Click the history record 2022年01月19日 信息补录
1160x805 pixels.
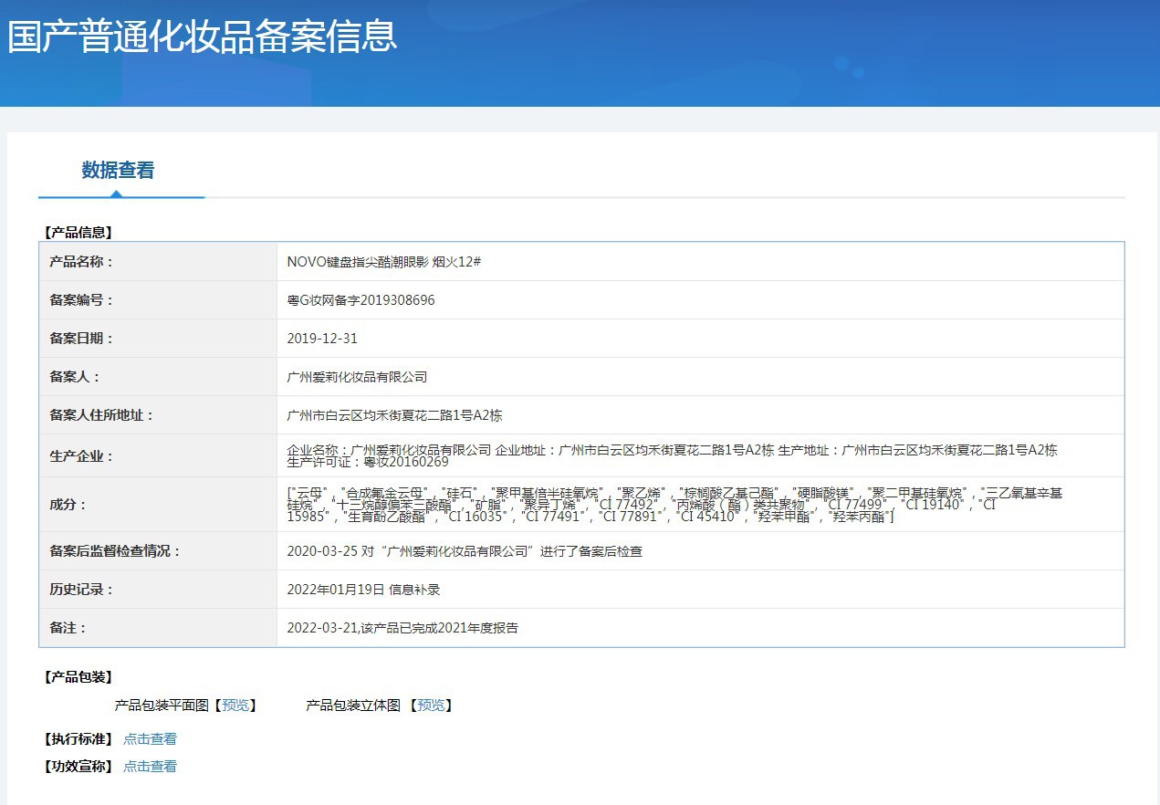point(363,590)
